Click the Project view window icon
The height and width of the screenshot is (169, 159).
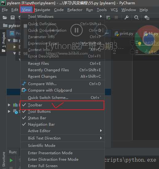coord(12,33)
